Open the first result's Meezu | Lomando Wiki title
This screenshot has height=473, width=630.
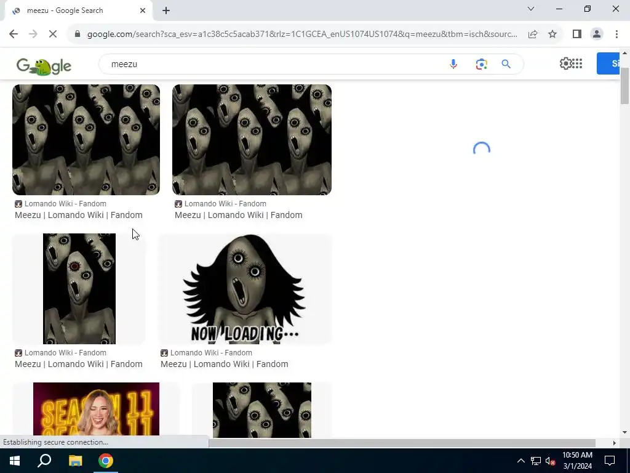[79, 215]
